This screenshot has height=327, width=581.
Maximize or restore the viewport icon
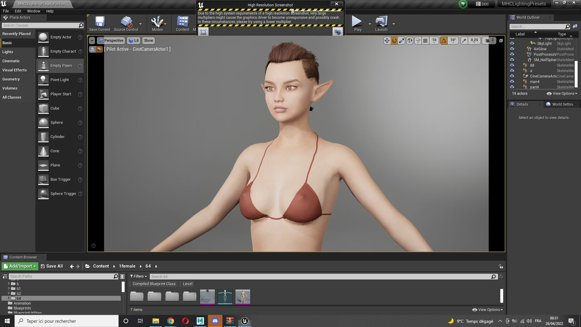pyautogui.click(x=501, y=41)
